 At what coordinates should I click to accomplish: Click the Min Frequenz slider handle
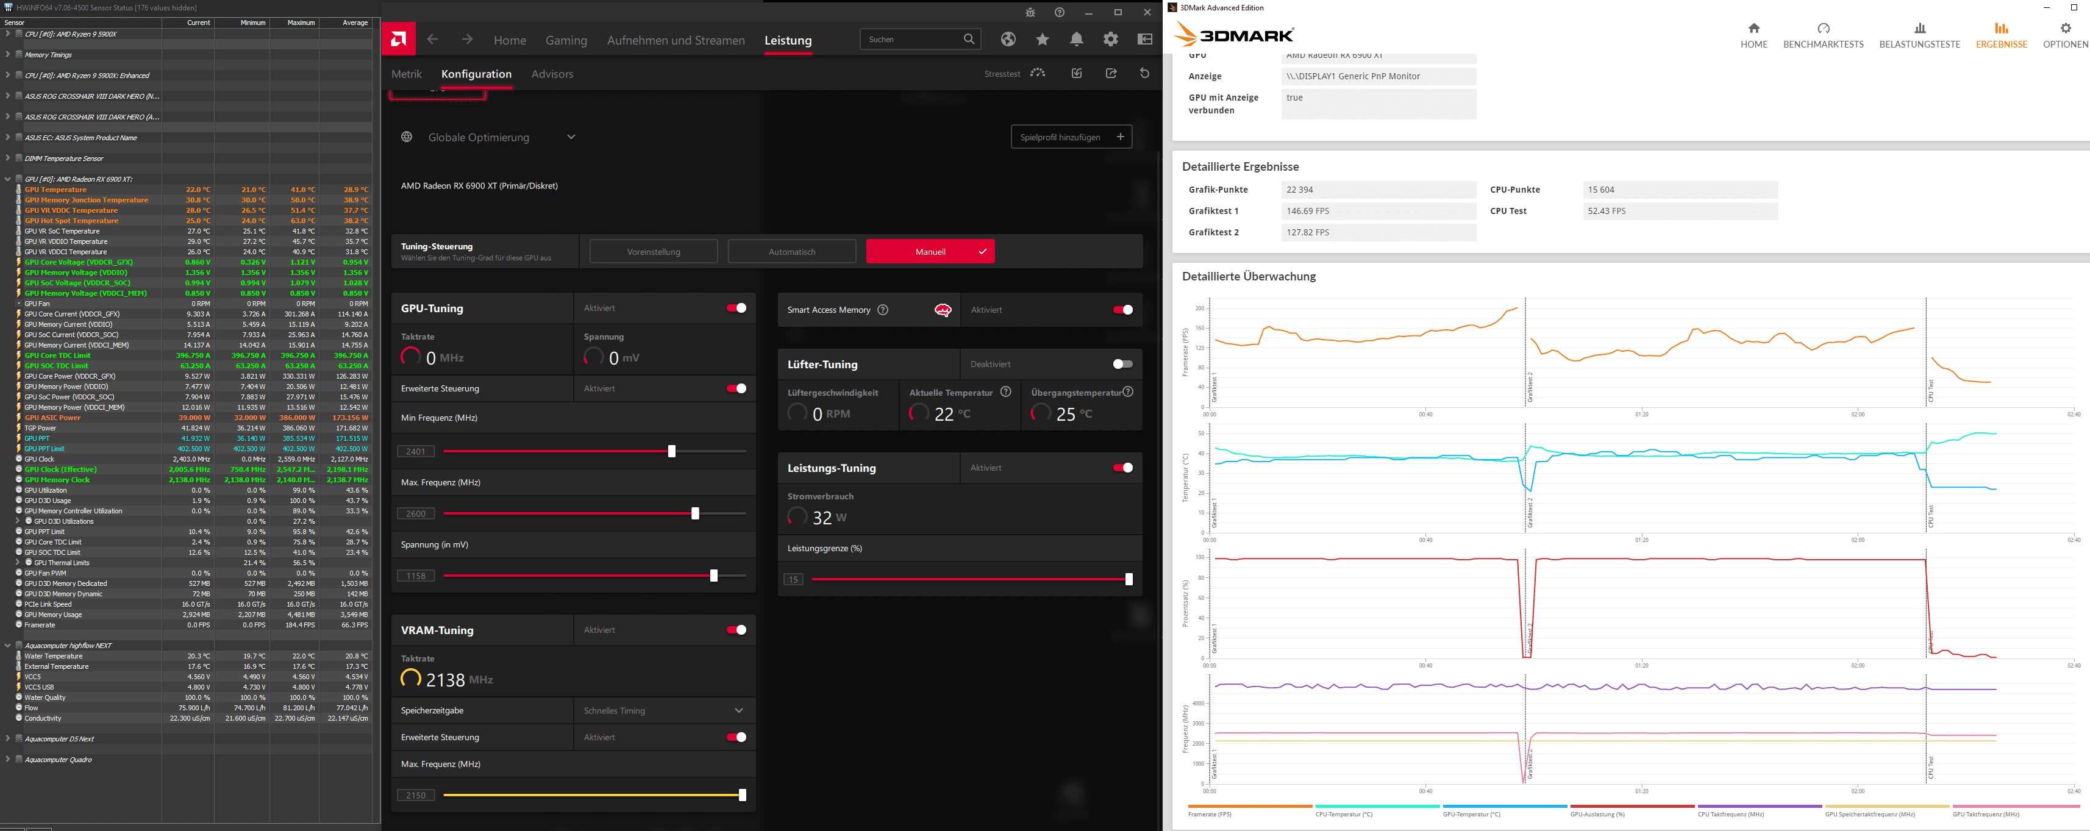tap(672, 451)
